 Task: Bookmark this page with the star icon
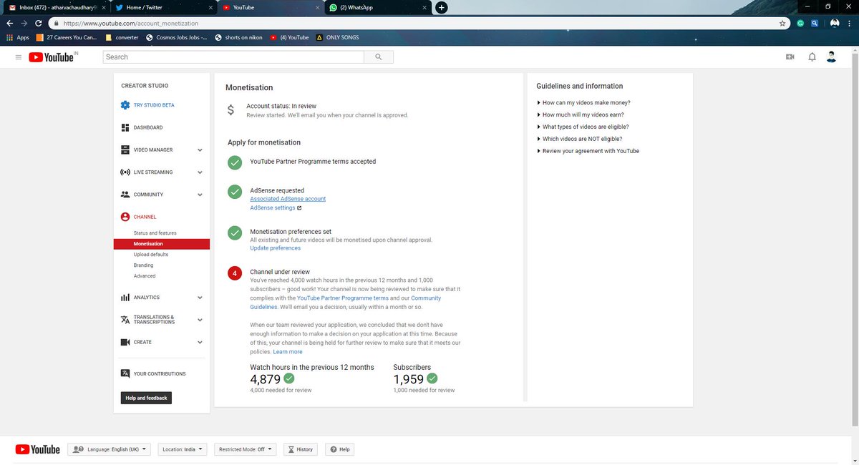tap(782, 23)
